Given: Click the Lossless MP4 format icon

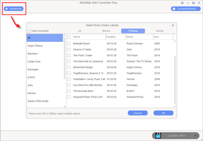Looking at the screenshot, I should (158, 136).
